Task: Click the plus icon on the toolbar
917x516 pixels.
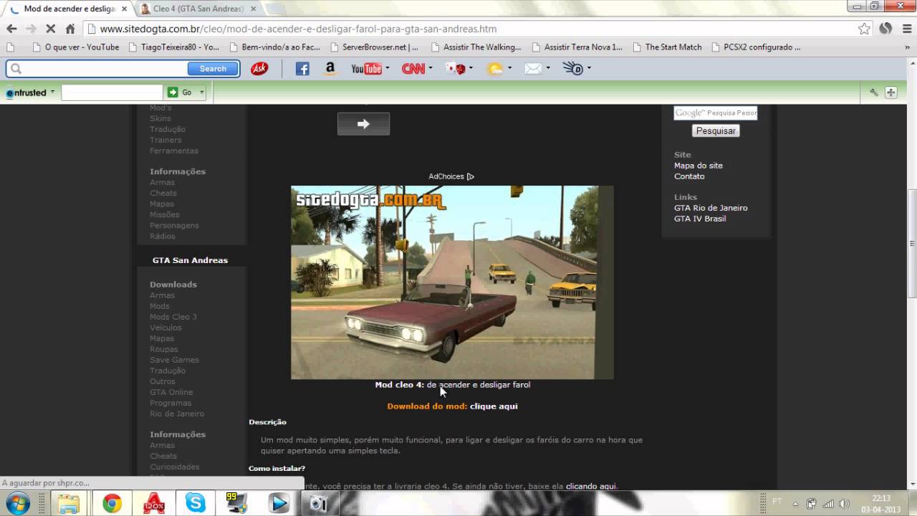Action: pyautogui.click(x=891, y=92)
